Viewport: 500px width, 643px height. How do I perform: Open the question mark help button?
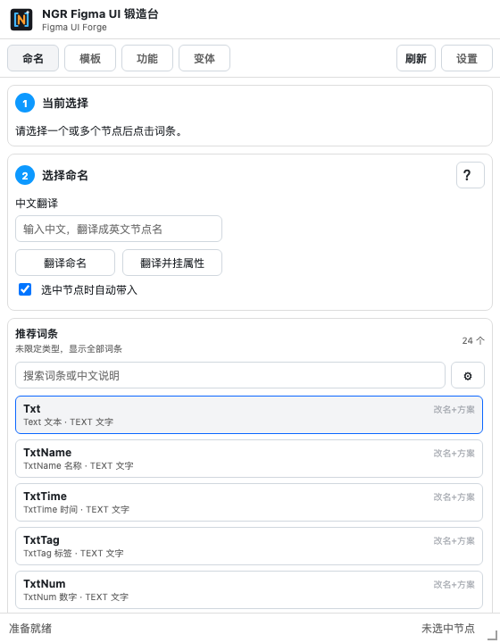click(470, 175)
